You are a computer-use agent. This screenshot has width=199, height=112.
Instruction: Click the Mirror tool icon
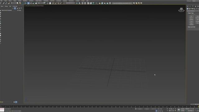click(77, 3)
